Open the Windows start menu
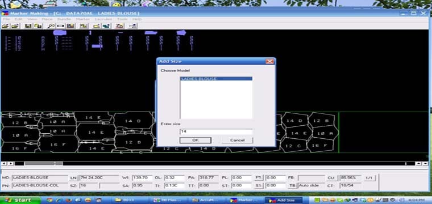Image resolution: width=432 pixels, height=204 pixels. pos(20,200)
